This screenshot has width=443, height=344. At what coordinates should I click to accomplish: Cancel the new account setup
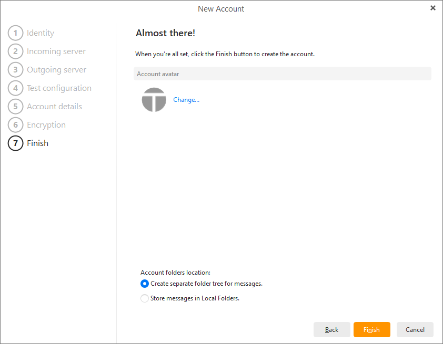[415, 330]
